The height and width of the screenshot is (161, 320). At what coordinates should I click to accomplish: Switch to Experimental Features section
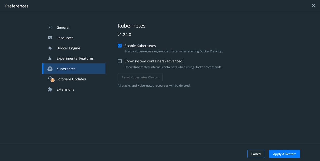point(74,58)
